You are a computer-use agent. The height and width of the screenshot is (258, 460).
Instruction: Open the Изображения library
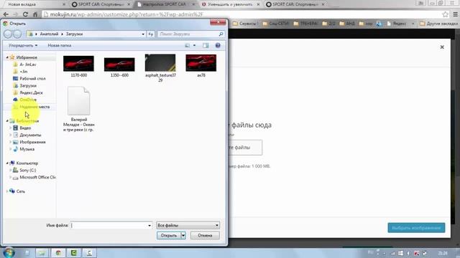(32, 142)
